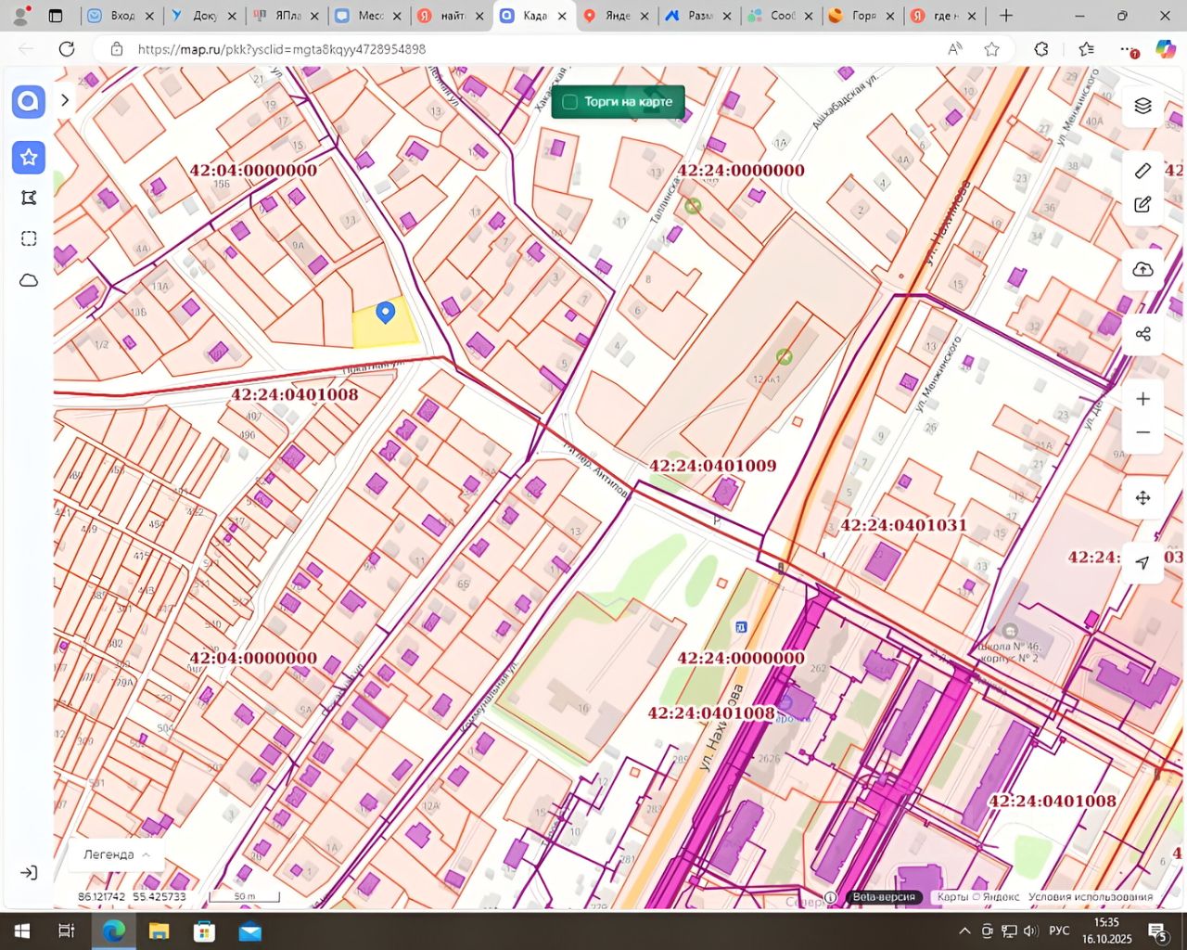Switch to the Разм browser tab
The image size is (1187, 950).
click(700, 16)
